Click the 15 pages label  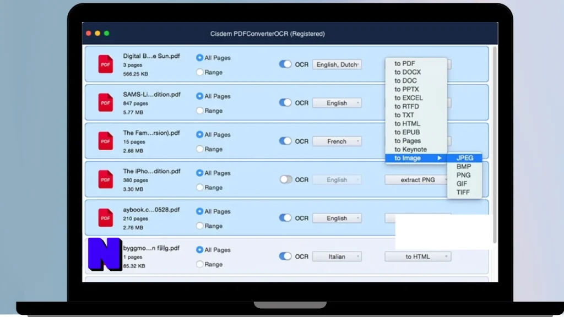(x=134, y=142)
